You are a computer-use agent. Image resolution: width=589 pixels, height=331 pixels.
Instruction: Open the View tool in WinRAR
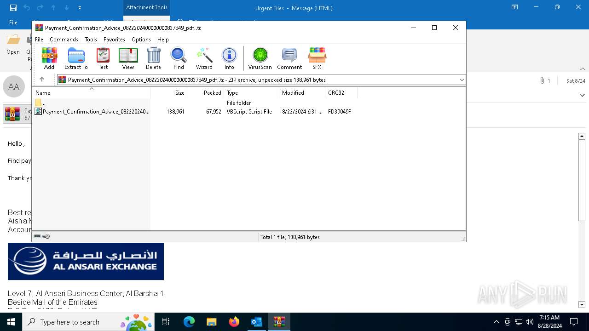(128, 58)
